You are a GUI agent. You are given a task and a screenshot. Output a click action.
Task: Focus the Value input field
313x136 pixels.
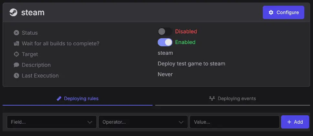(234, 122)
